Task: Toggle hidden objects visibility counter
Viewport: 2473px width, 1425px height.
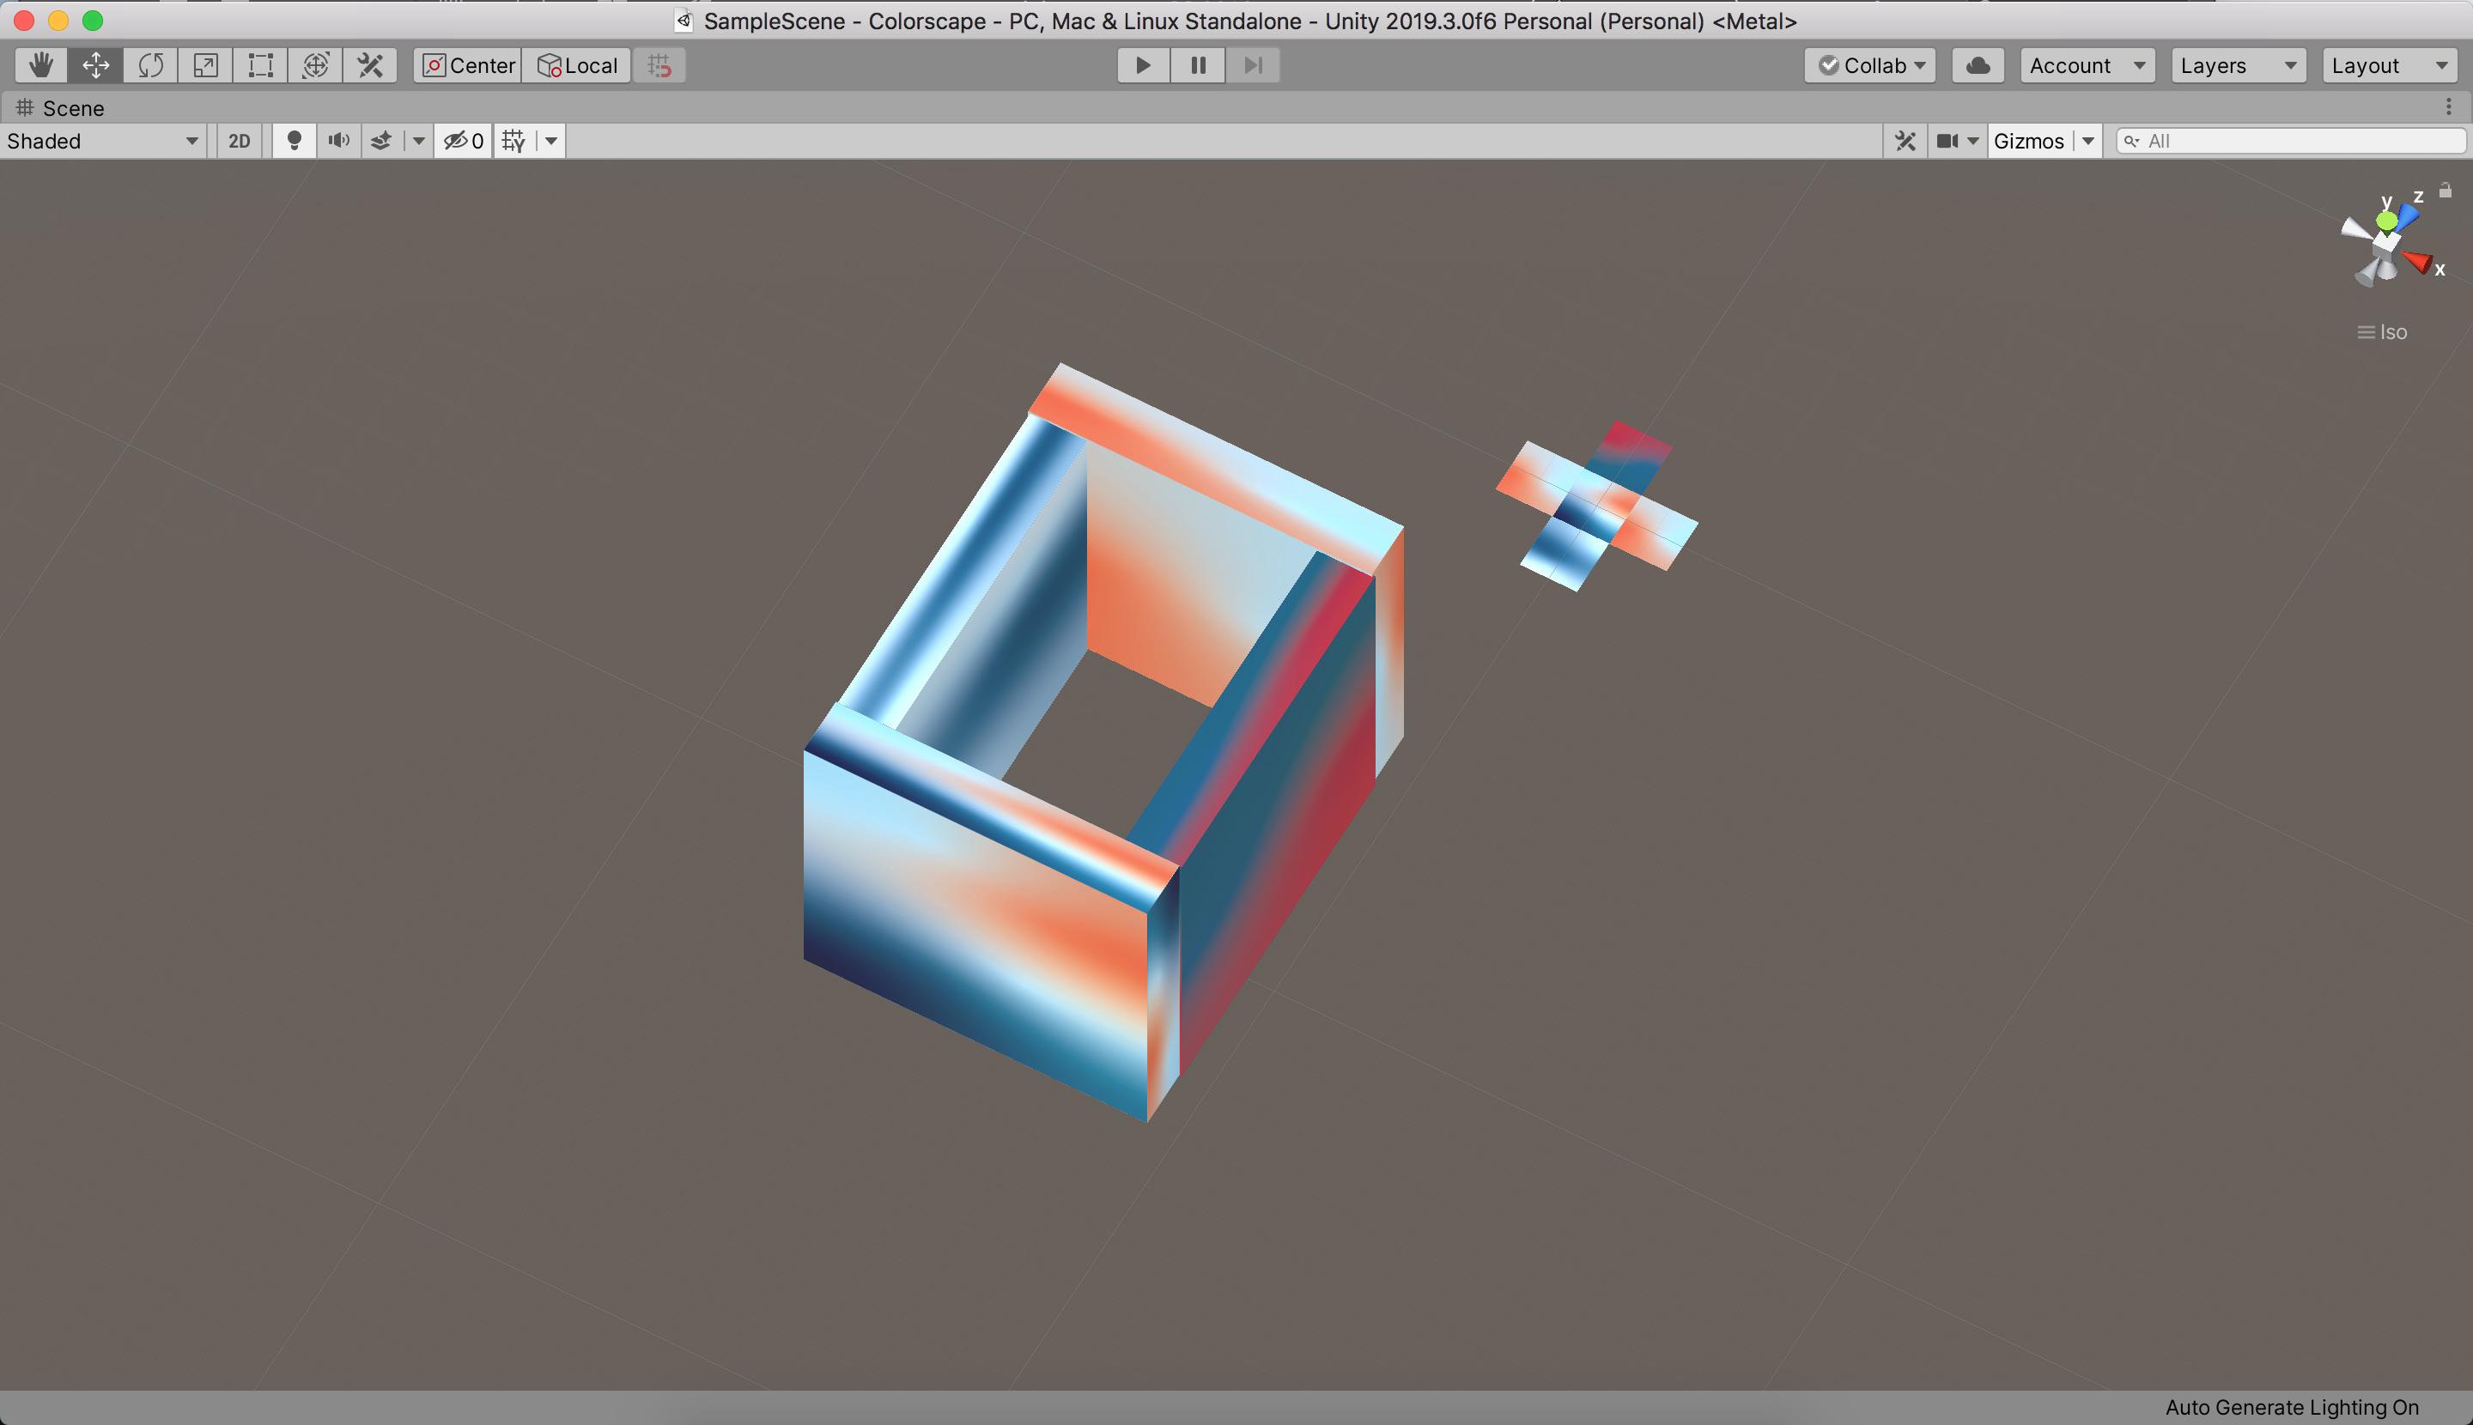Action: (x=464, y=141)
